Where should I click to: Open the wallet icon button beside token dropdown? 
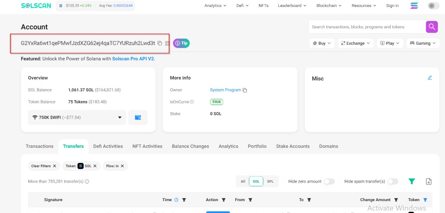coord(138,117)
